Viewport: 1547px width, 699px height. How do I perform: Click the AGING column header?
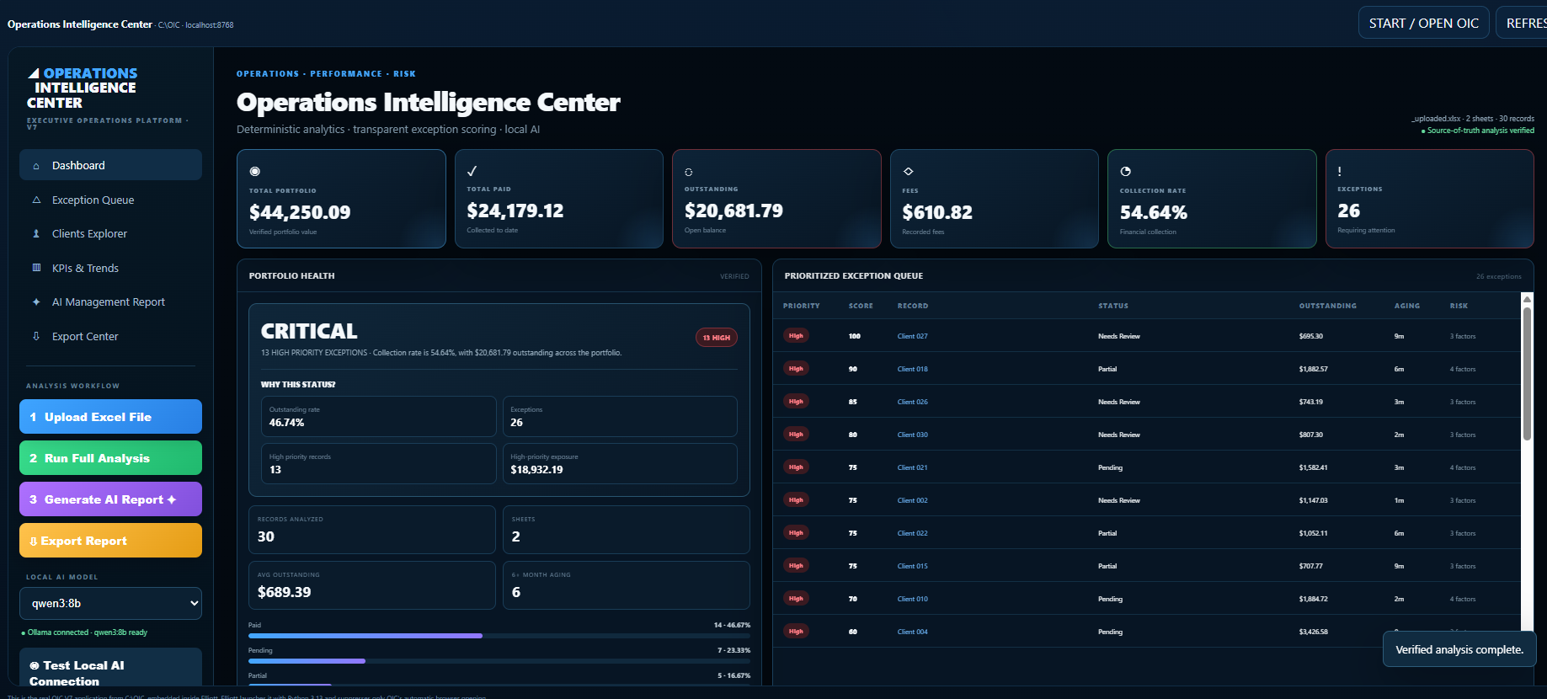coord(1407,306)
